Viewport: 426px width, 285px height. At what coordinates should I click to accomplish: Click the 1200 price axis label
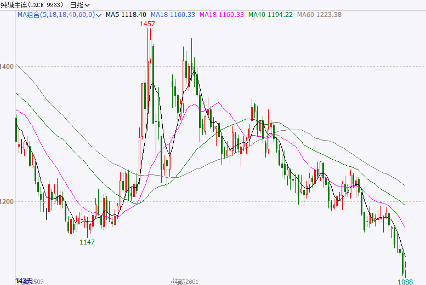7,201
